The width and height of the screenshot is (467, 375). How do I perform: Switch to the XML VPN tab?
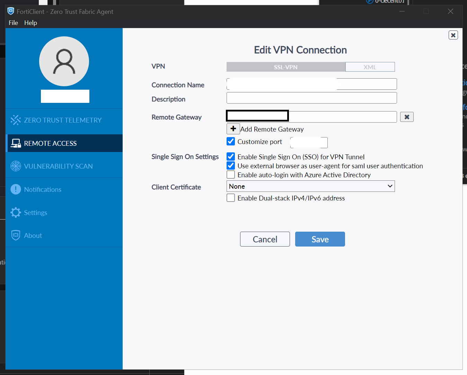coord(370,67)
